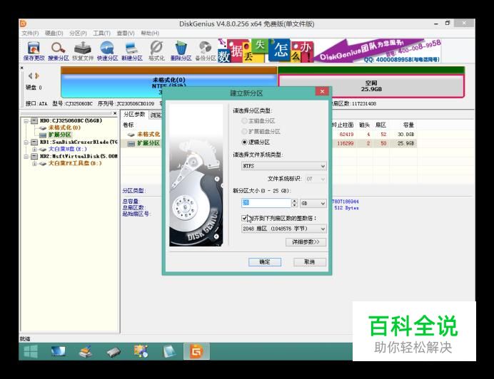The image size is (494, 379).
Task: Open the 文件系统标识 07 dropdown
Action: tap(316, 179)
